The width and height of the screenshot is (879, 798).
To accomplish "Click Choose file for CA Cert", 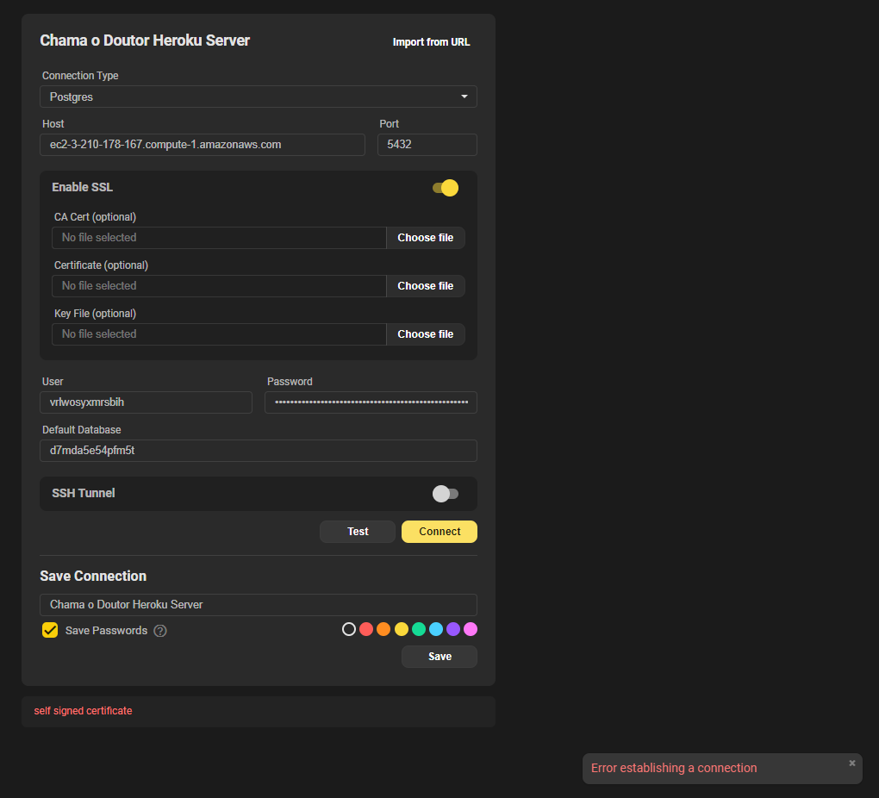I will [425, 237].
